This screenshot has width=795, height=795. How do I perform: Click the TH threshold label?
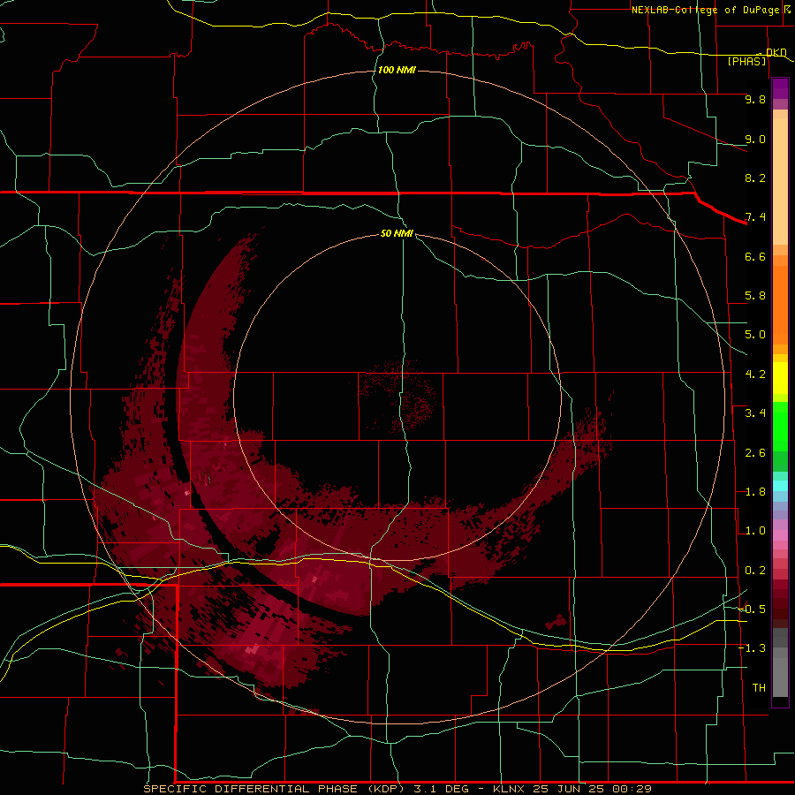click(759, 688)
